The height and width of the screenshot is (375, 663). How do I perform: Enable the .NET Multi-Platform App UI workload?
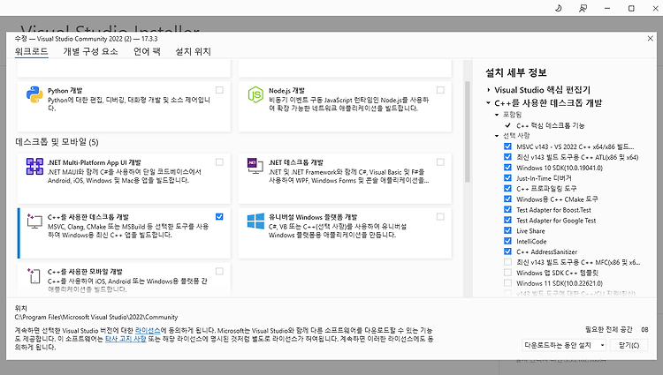tap(219, 162)
